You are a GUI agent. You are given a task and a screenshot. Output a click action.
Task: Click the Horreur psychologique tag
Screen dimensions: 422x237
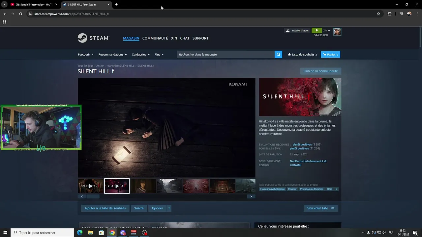(x=273, y=189)
